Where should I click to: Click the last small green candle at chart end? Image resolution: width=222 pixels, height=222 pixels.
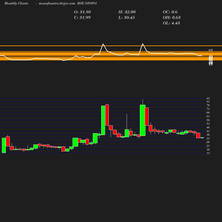tap(202, 138)
